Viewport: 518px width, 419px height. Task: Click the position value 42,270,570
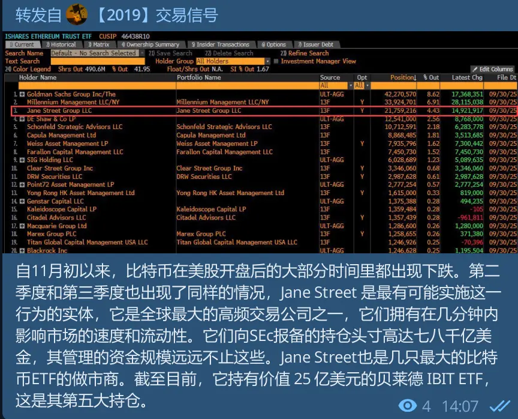click(x=400, y=94)
